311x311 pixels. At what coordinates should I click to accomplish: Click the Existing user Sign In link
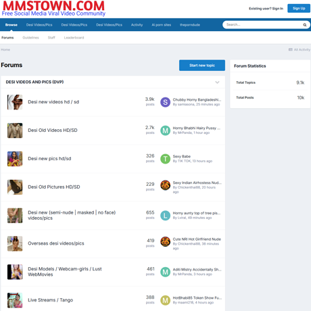[x=266, y=9]
